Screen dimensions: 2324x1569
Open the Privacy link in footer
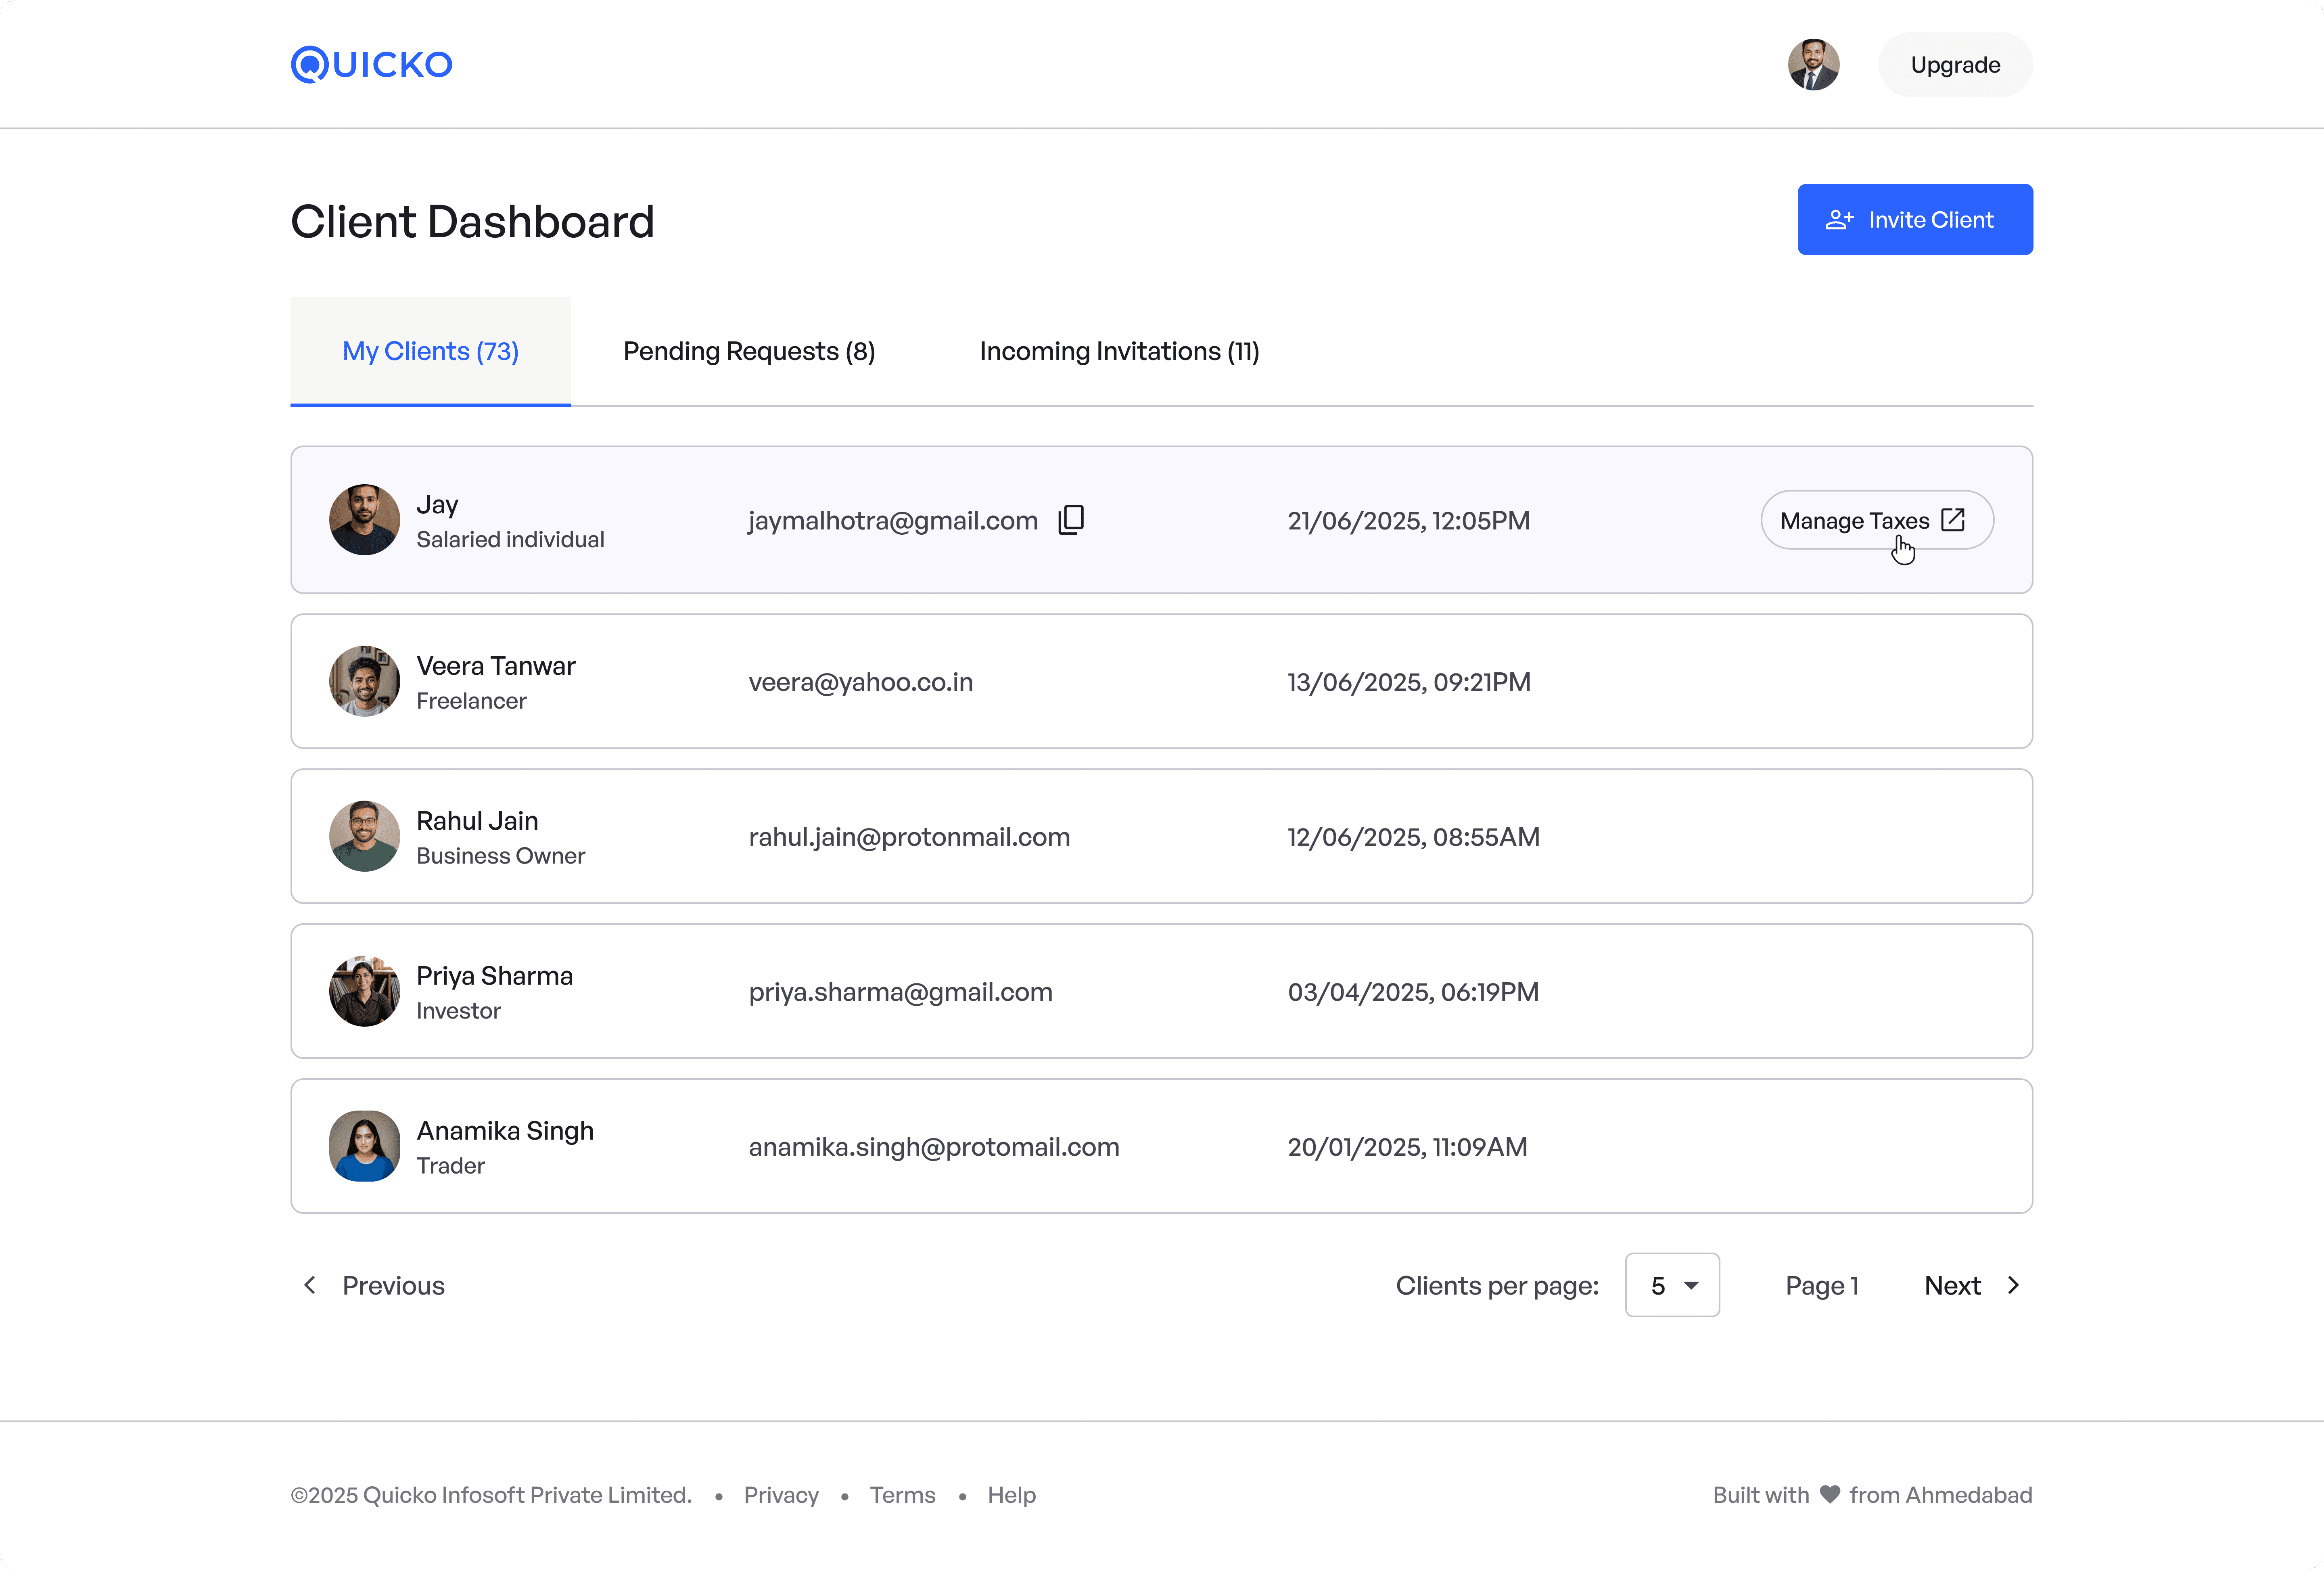point(781,1495)
